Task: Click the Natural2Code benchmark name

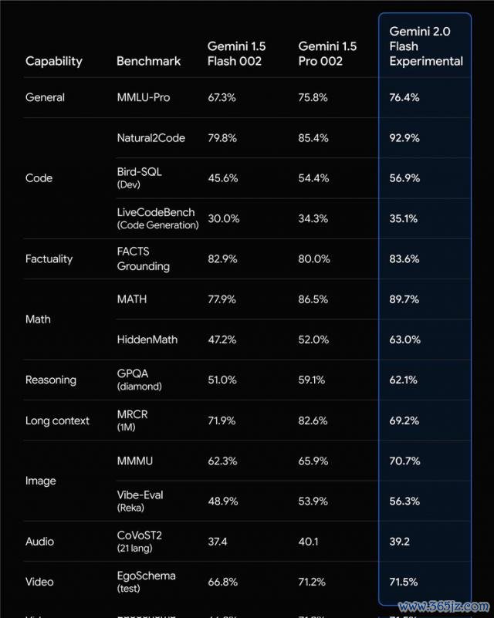Action: (151, 138)
